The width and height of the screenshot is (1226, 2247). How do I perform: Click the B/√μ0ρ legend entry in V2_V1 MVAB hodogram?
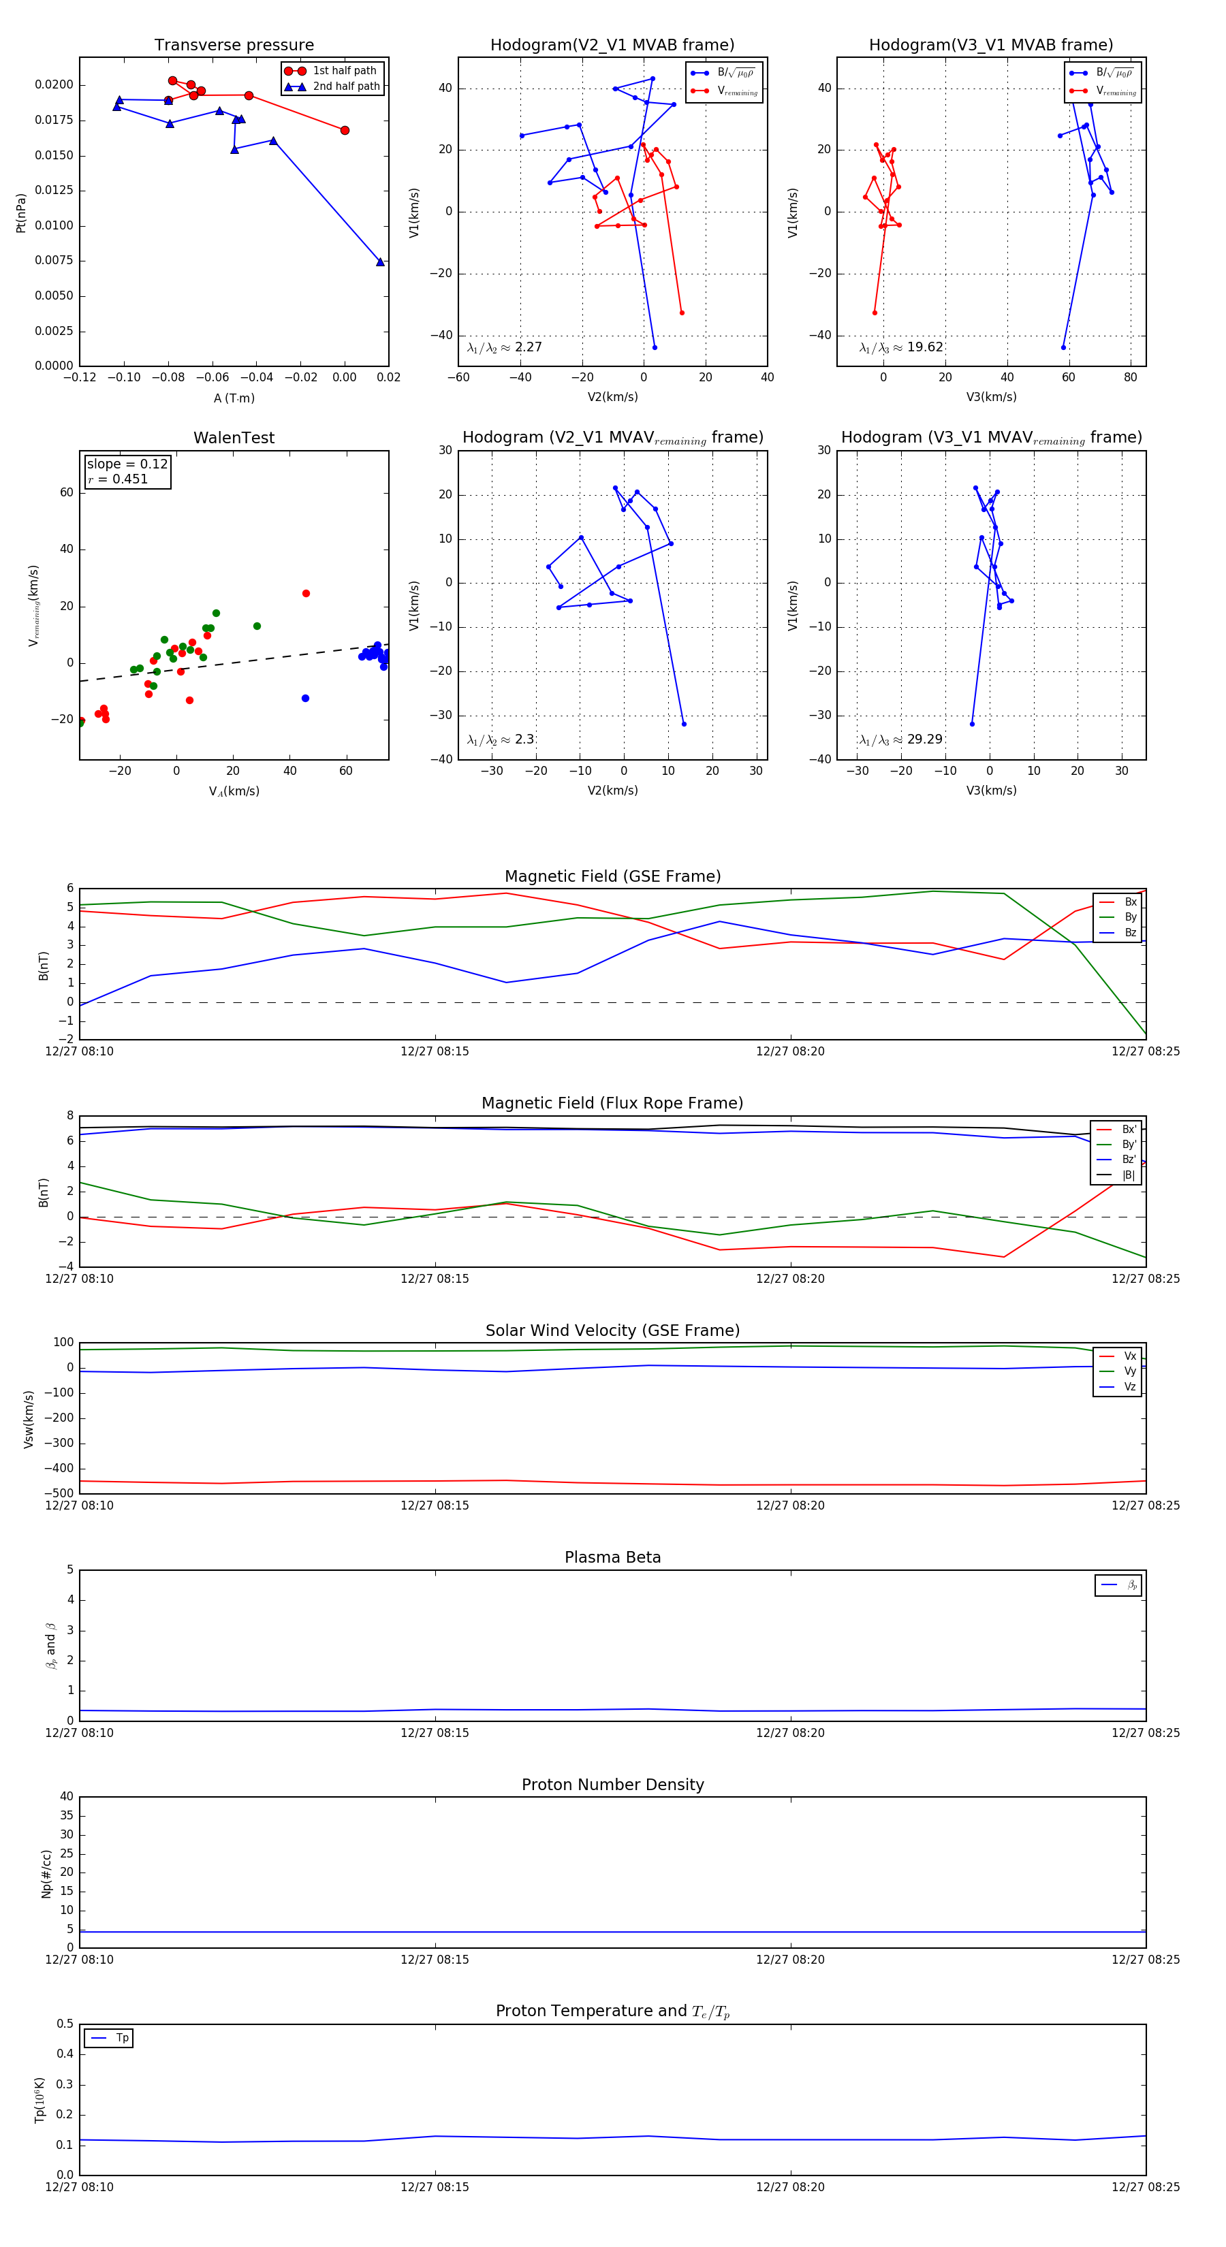(x=723, y=74)
